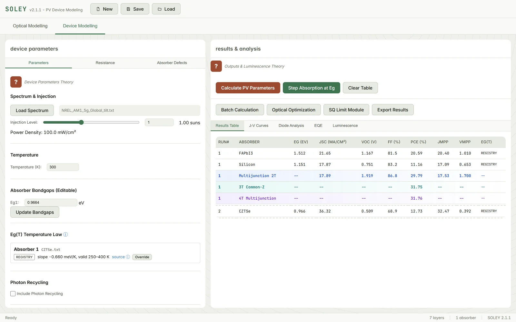Clear the results table
Screen dimensions: 516x322
point(360,88)
